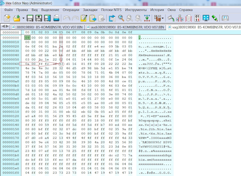Click the blue arrow Go To icon
241x176 pixels.
(x=112, y=18)
